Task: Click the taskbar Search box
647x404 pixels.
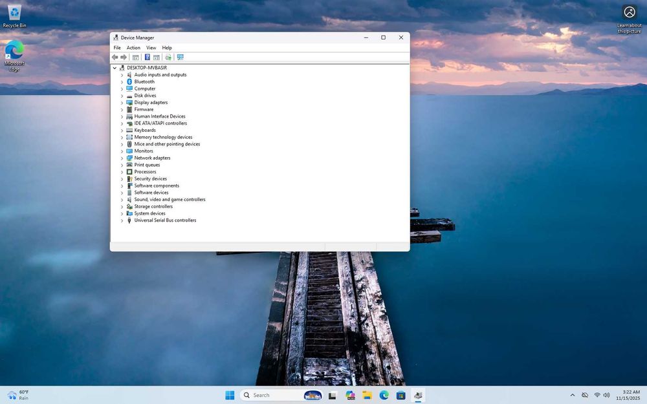Action: tap(281, 396)
